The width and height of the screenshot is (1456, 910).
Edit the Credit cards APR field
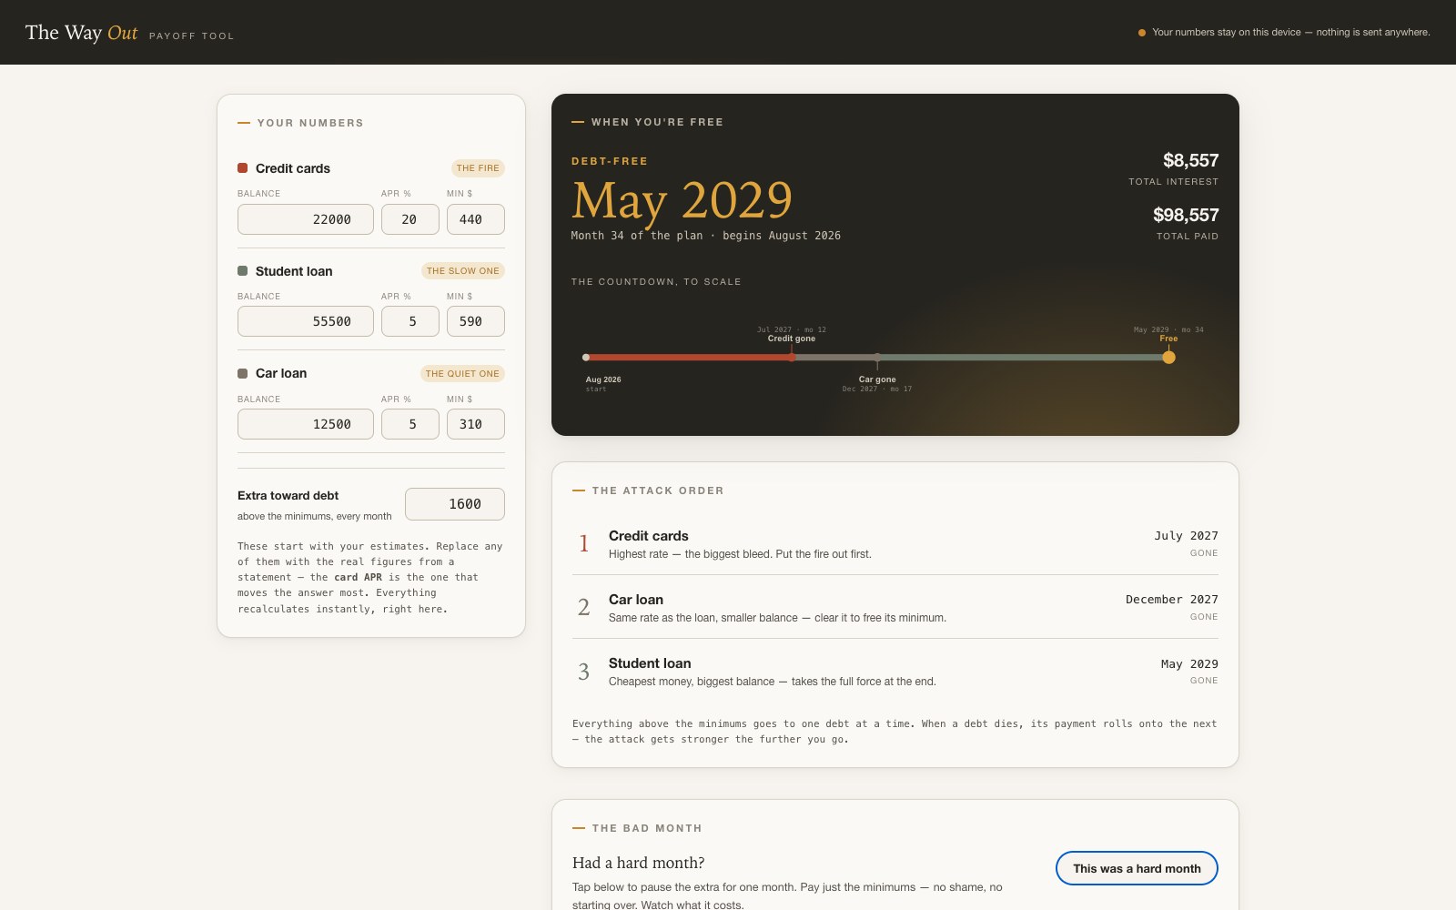pyautogui.click(x=410, y=219)
